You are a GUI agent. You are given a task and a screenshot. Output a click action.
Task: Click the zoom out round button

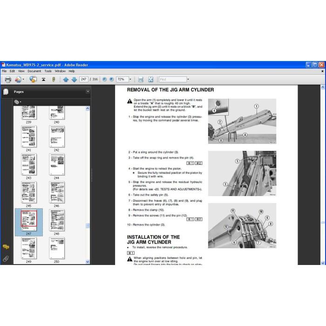tap(105, 80)
